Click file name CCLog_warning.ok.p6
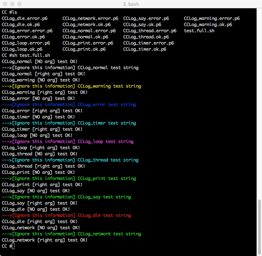262x256 pixels. coord(208,25)
